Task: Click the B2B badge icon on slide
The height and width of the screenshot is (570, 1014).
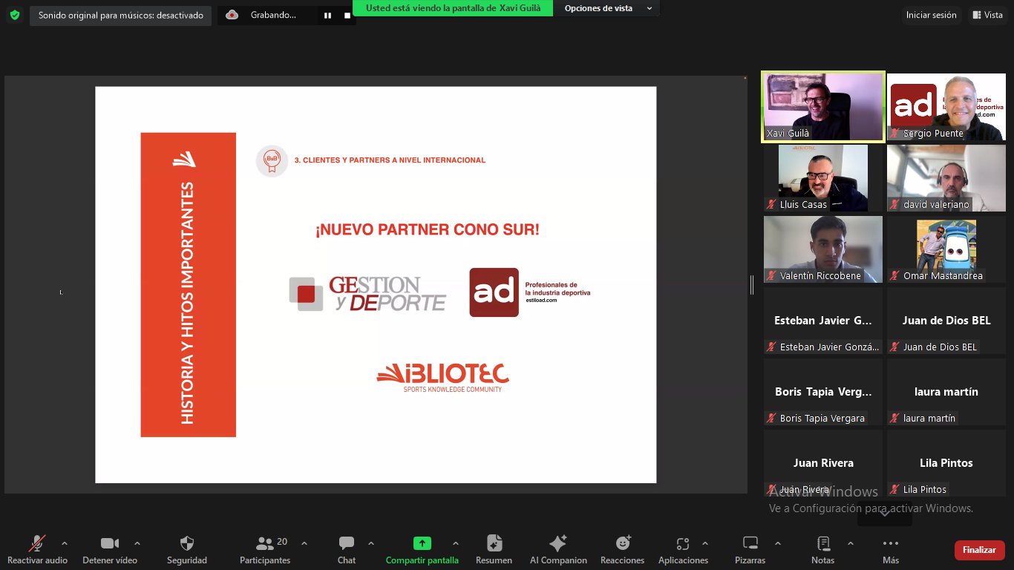Action: [x=272, y=161]
